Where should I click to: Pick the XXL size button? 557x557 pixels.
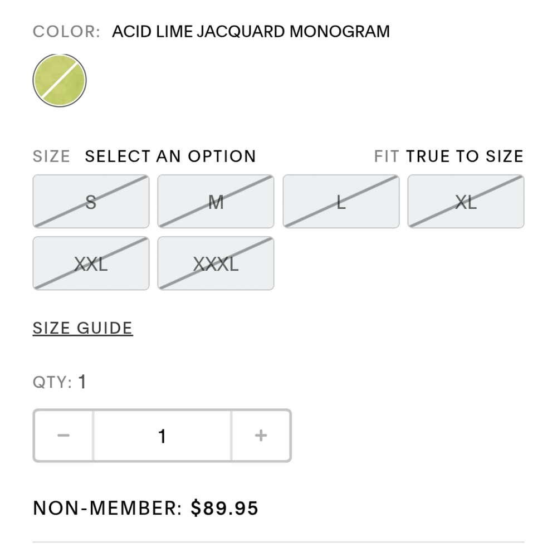pos(91,263)
